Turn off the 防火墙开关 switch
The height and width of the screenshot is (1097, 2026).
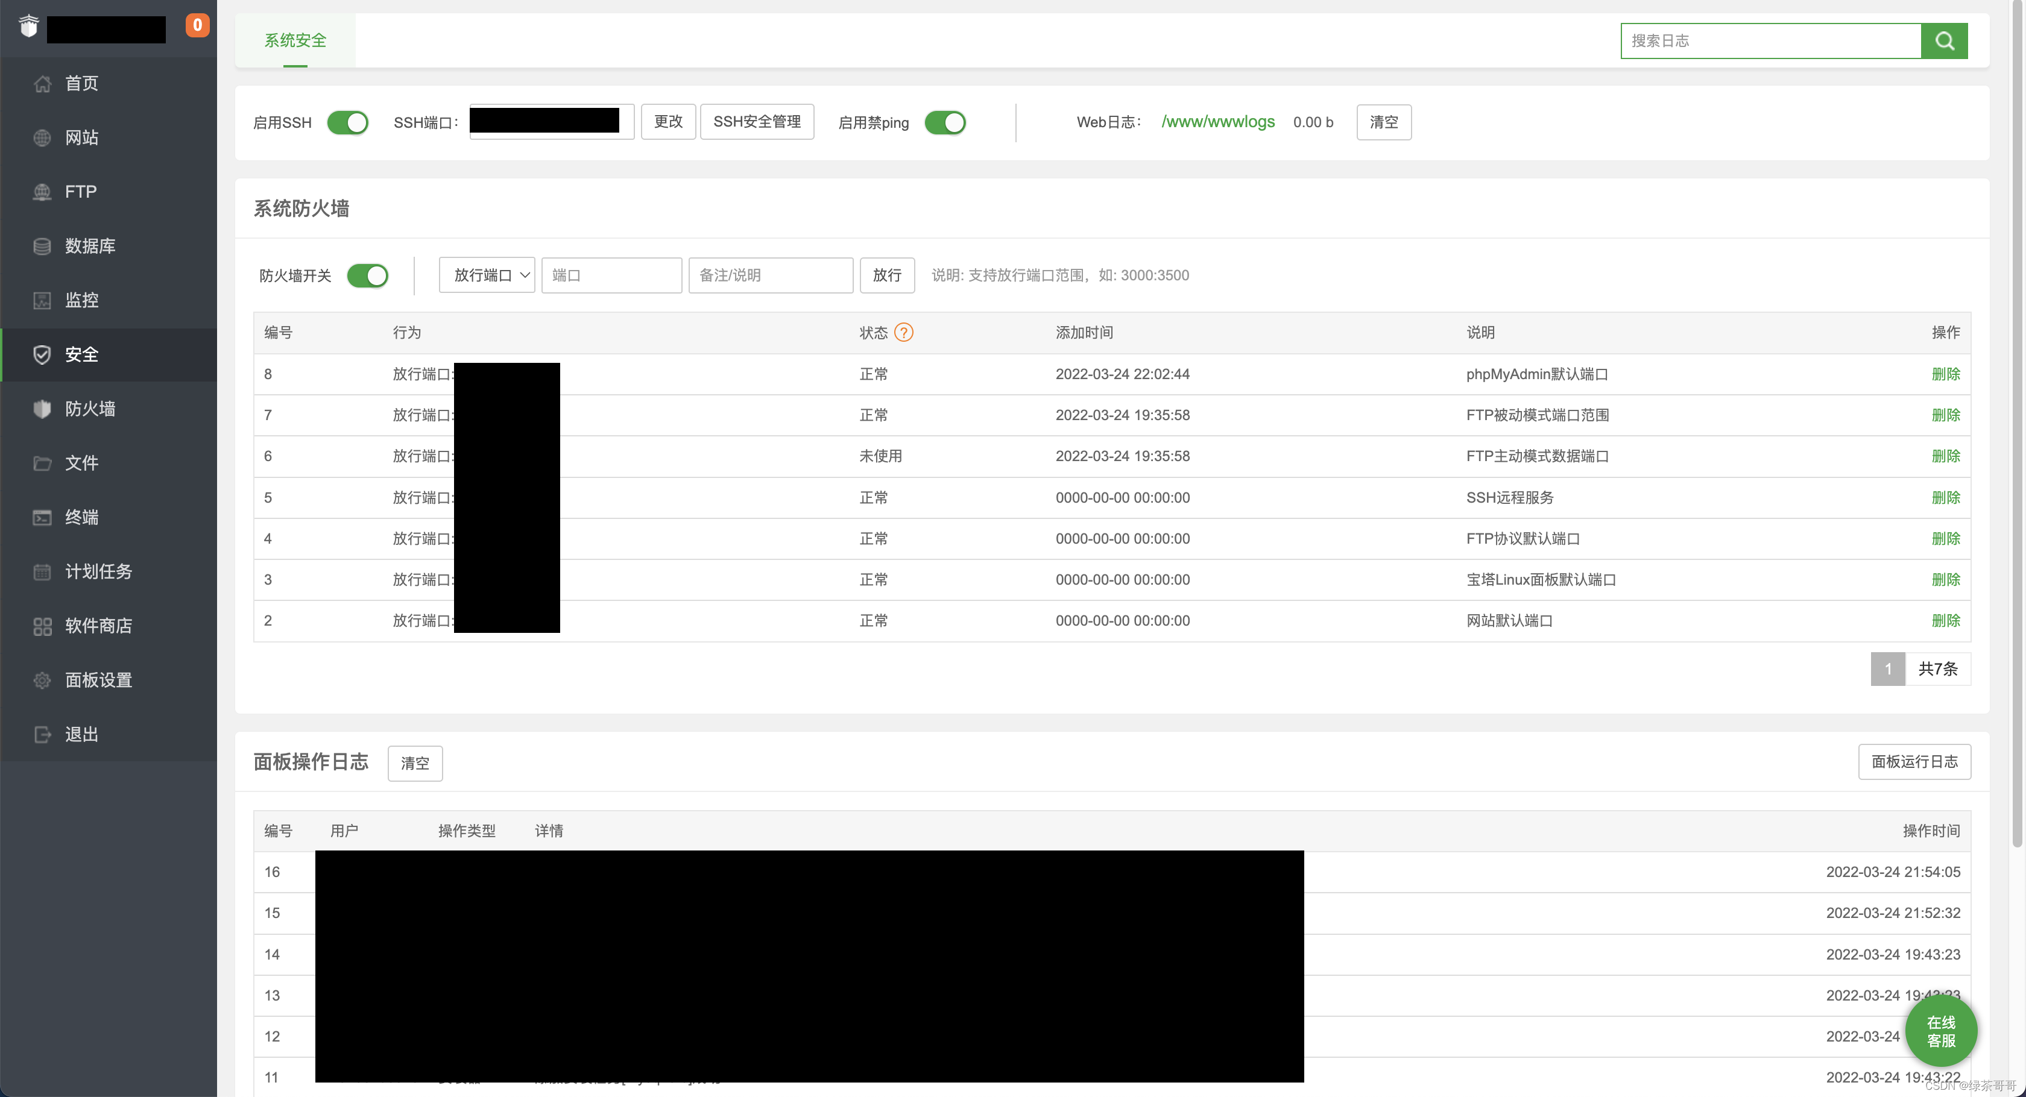367,276
